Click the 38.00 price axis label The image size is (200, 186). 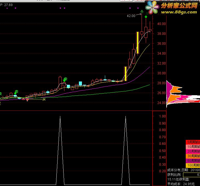pos(161,33)
